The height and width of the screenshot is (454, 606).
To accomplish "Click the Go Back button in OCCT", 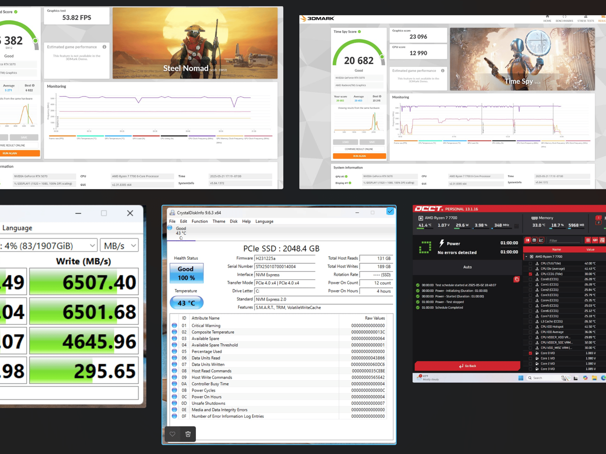I will (467, 366).
